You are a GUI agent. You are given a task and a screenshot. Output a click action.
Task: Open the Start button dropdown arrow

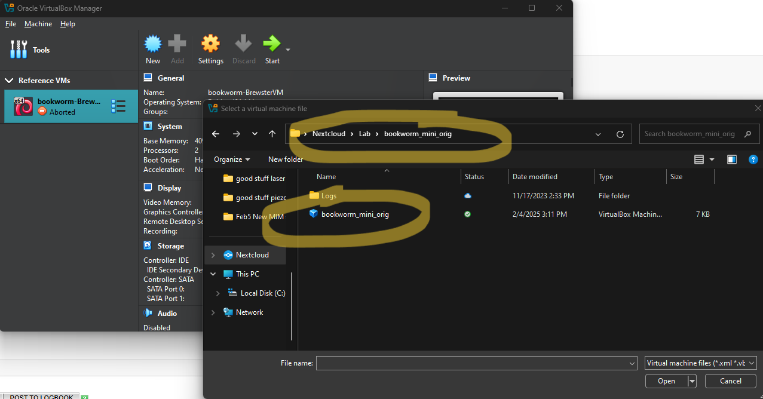point(288,50)
